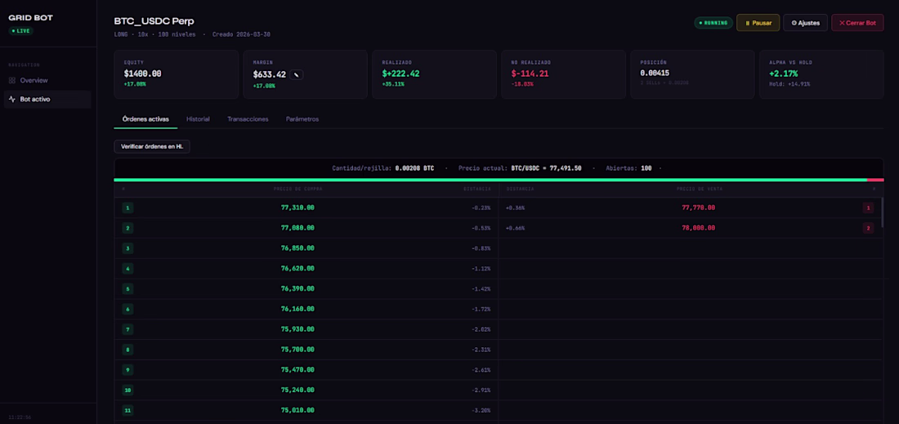Open the Transacciones tab
Viewport: 899px width, 424px height.
point(248,119)
